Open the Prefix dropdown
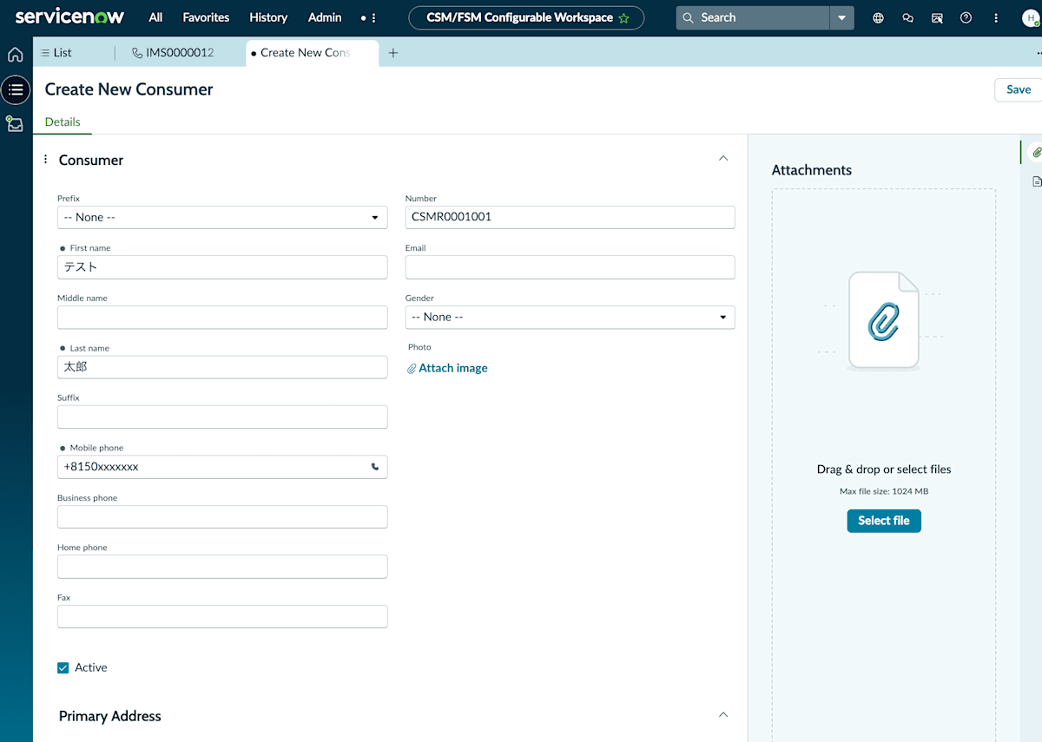Viewport: 1042px width, 742px height. coord(222,217)
